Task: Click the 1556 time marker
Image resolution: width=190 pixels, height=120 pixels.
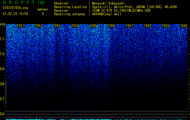Action: point(111,26)
